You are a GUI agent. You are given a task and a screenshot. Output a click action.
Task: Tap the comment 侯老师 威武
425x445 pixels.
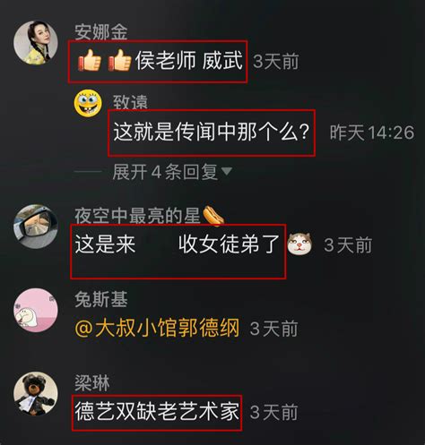point(188,61)
